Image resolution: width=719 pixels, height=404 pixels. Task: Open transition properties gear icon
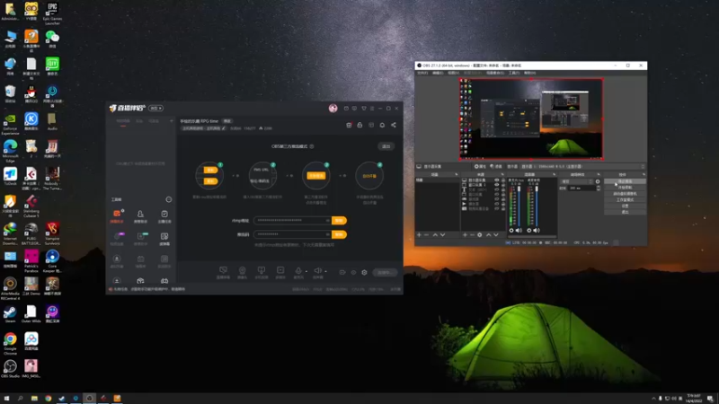click(x=598, y=181)
